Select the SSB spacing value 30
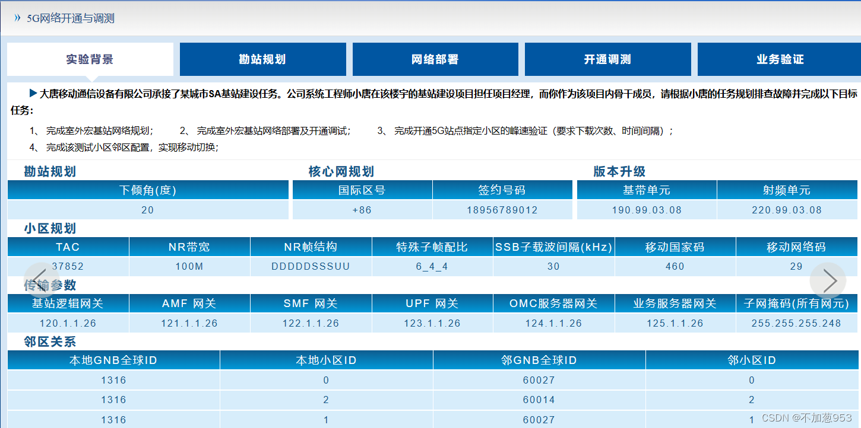The image size is (861, 428). point(554,267)
